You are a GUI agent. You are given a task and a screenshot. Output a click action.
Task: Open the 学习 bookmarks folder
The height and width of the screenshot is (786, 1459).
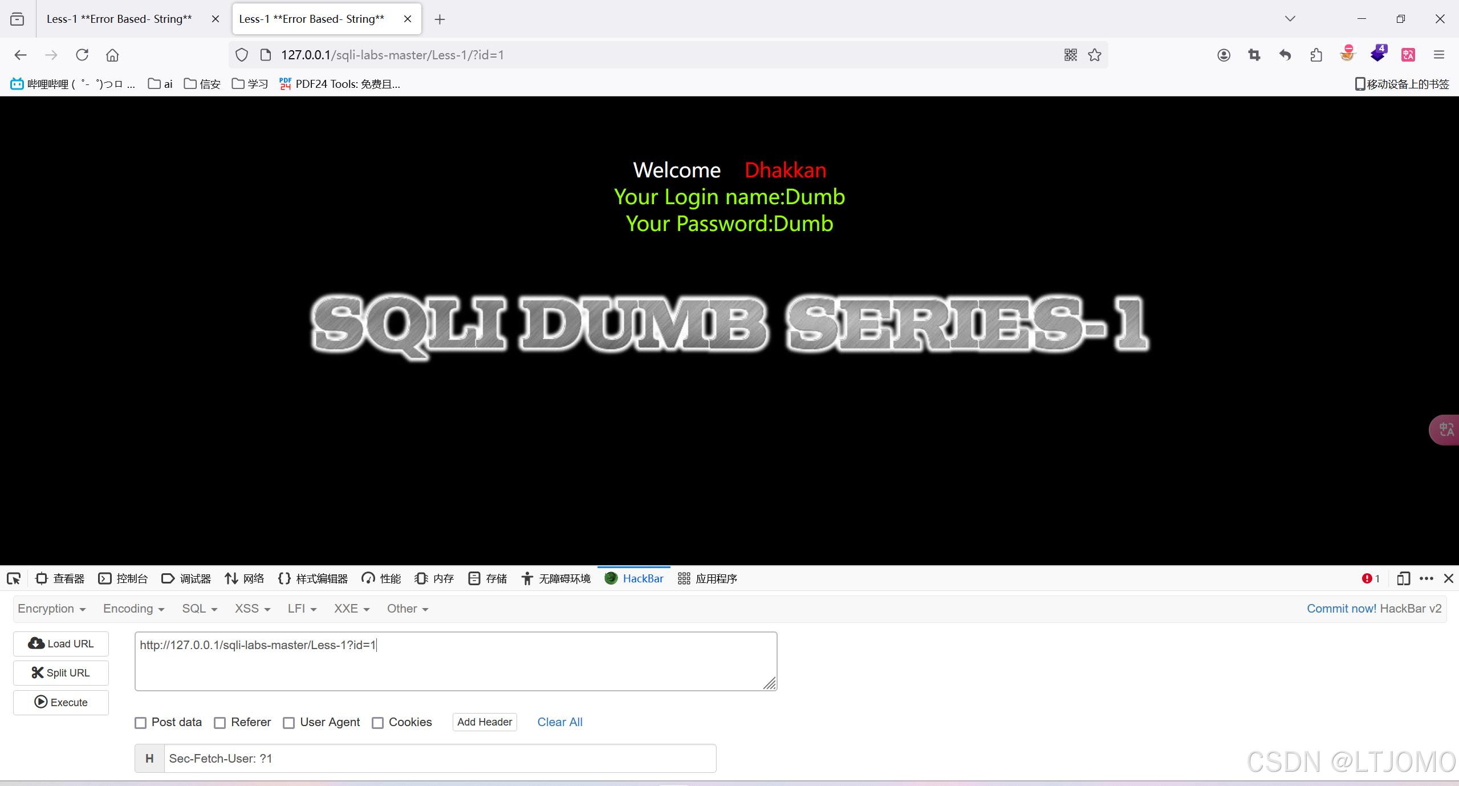pos(250,84)
